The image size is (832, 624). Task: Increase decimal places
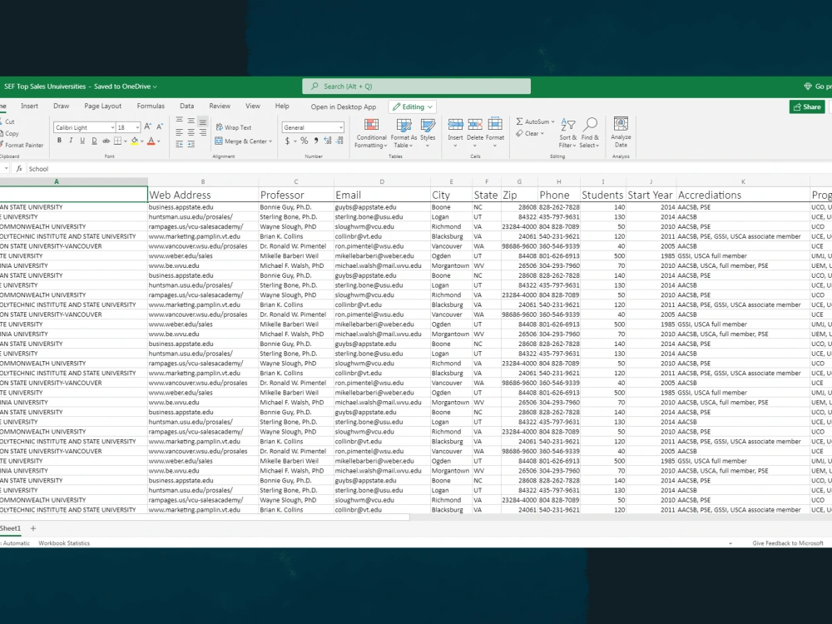[328, 141]
